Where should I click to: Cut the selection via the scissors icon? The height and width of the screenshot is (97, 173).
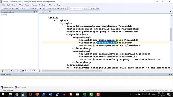[20, 8]
